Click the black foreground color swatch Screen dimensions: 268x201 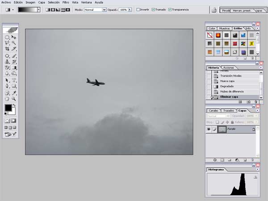coord(8,108)
